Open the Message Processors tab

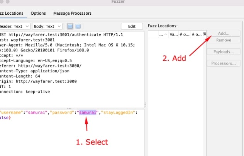coord(72,13)
